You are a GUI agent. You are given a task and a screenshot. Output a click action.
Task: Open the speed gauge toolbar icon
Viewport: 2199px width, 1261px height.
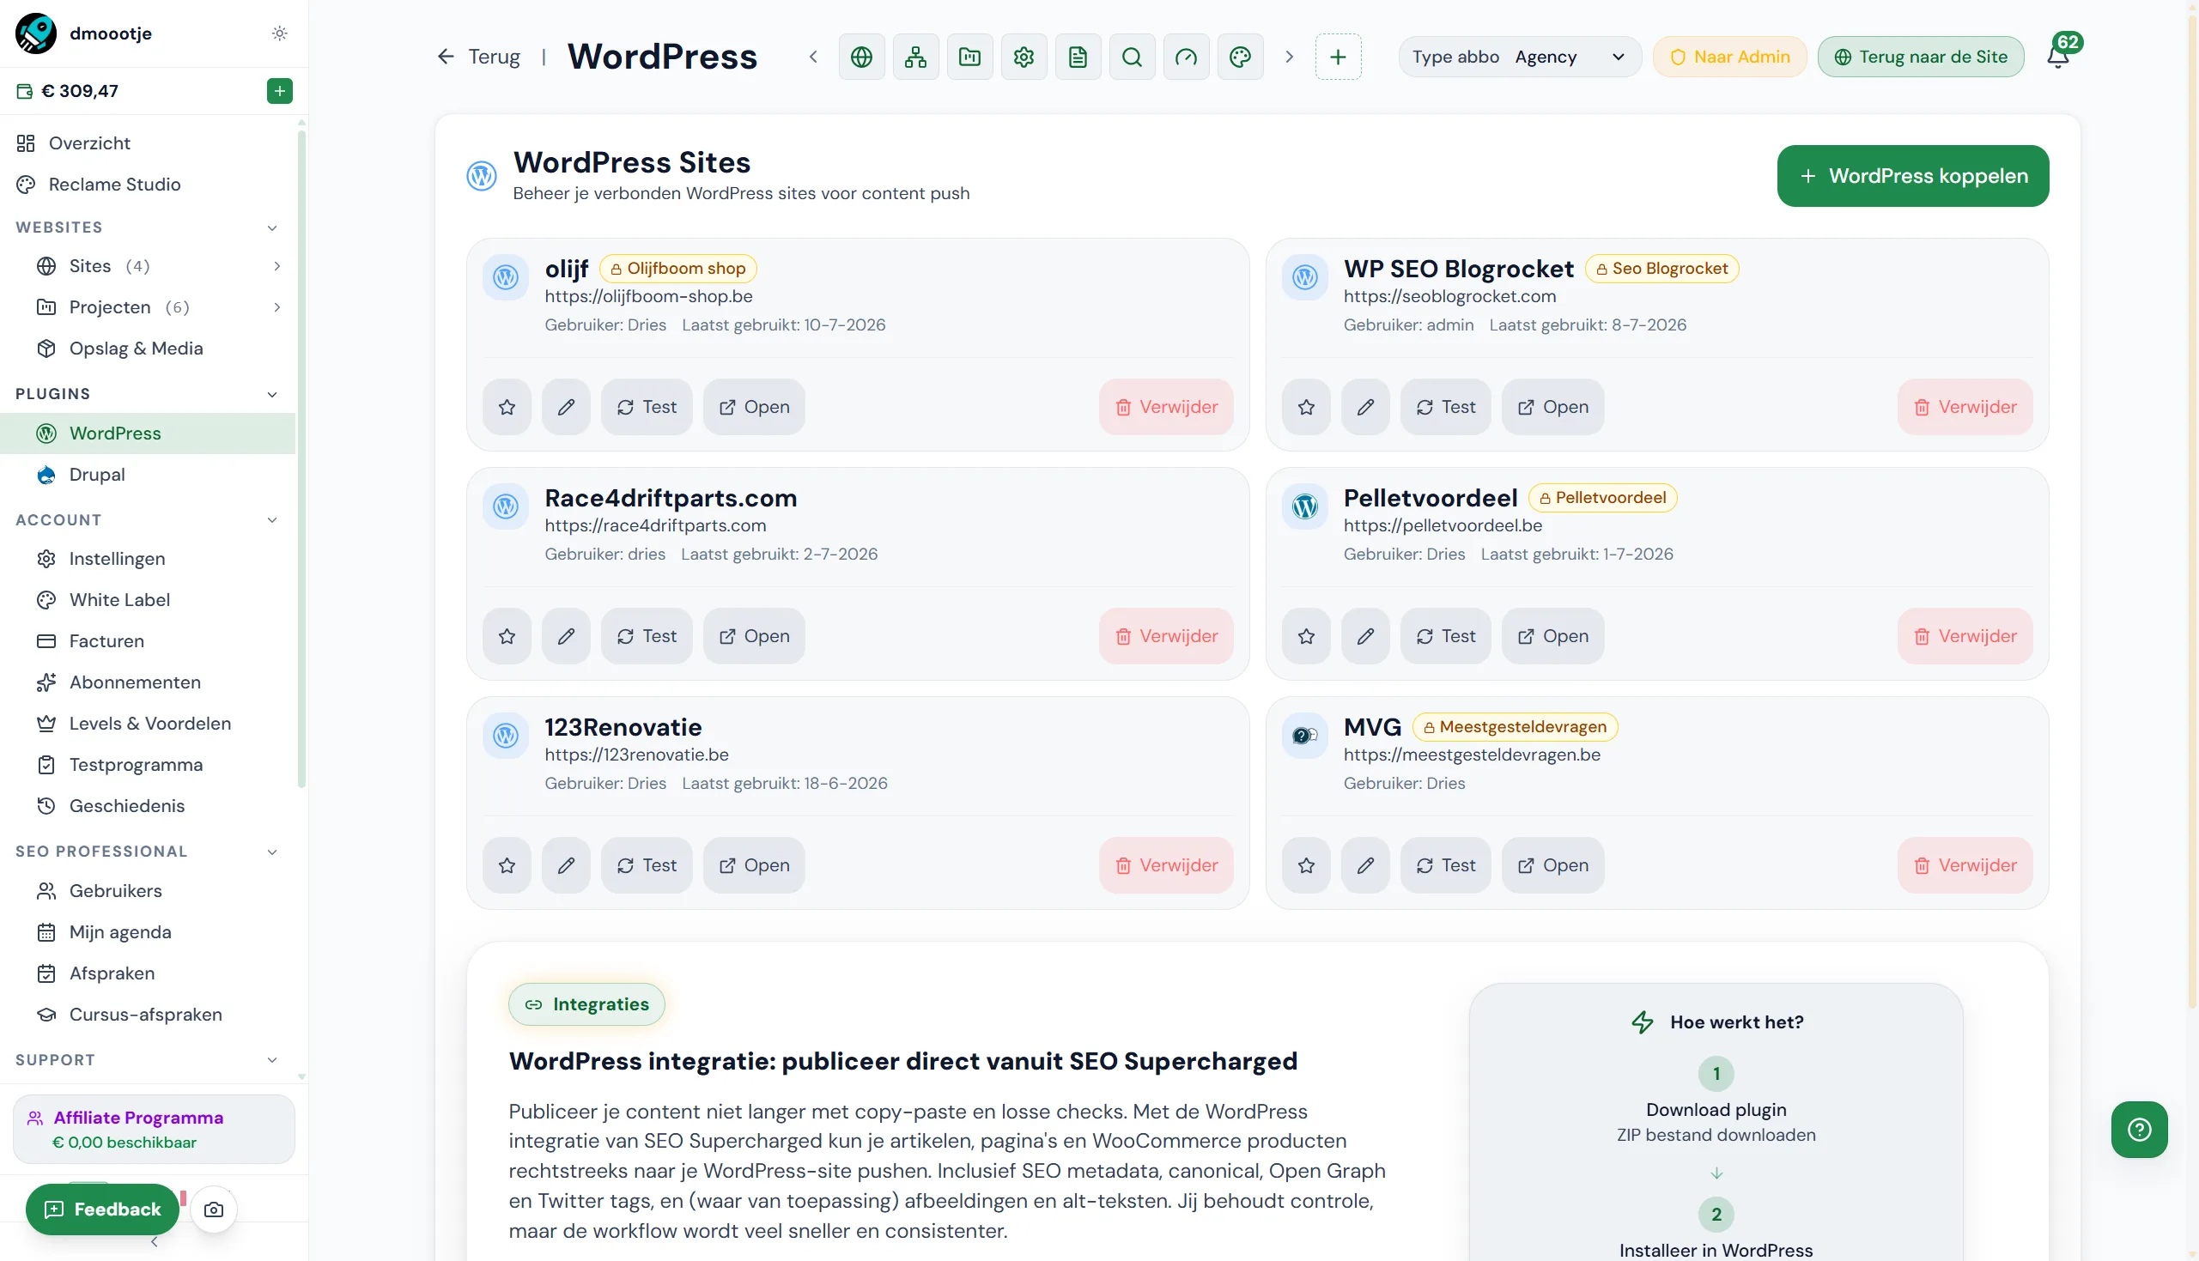click(1186, 58)
